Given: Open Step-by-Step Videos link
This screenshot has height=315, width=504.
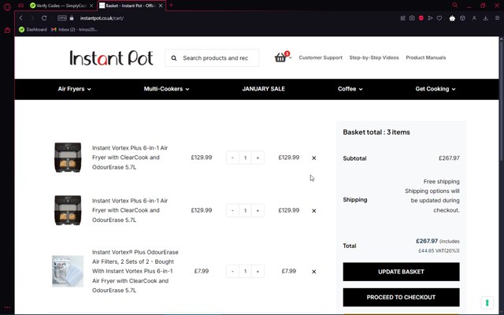Looking at the screenshot, I should pos(374,57).
